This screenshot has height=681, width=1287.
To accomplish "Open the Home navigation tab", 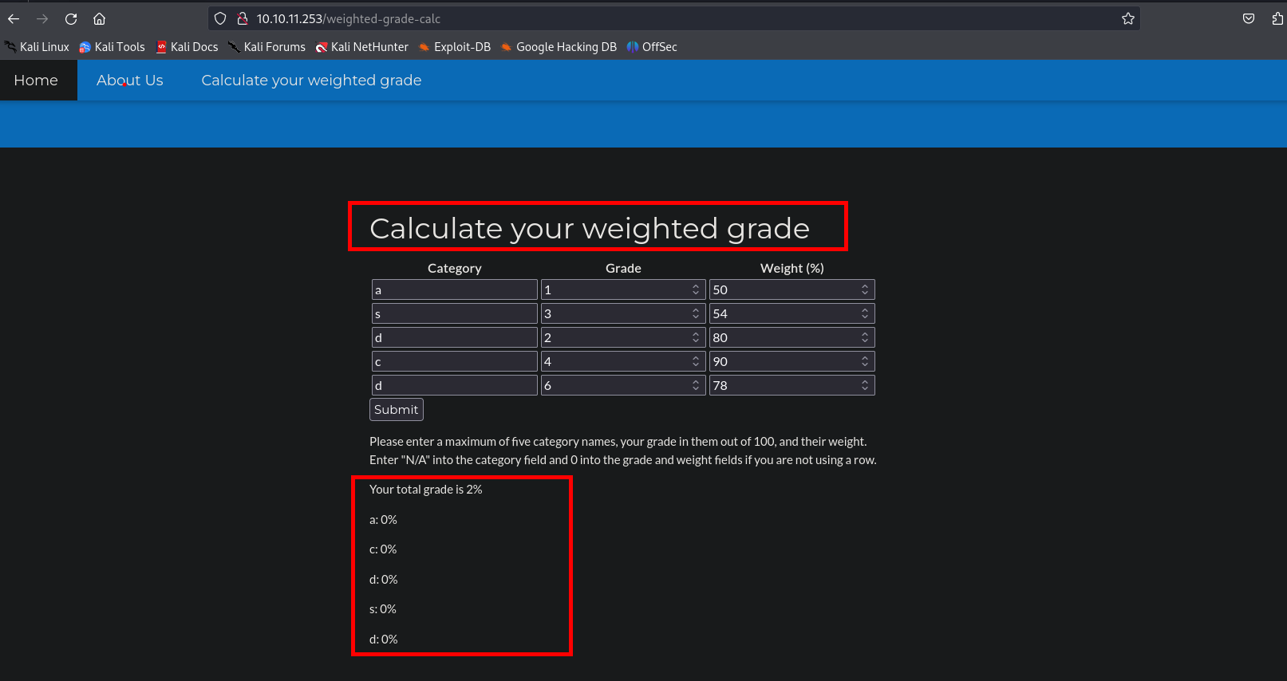I will [x=36, y=81].
